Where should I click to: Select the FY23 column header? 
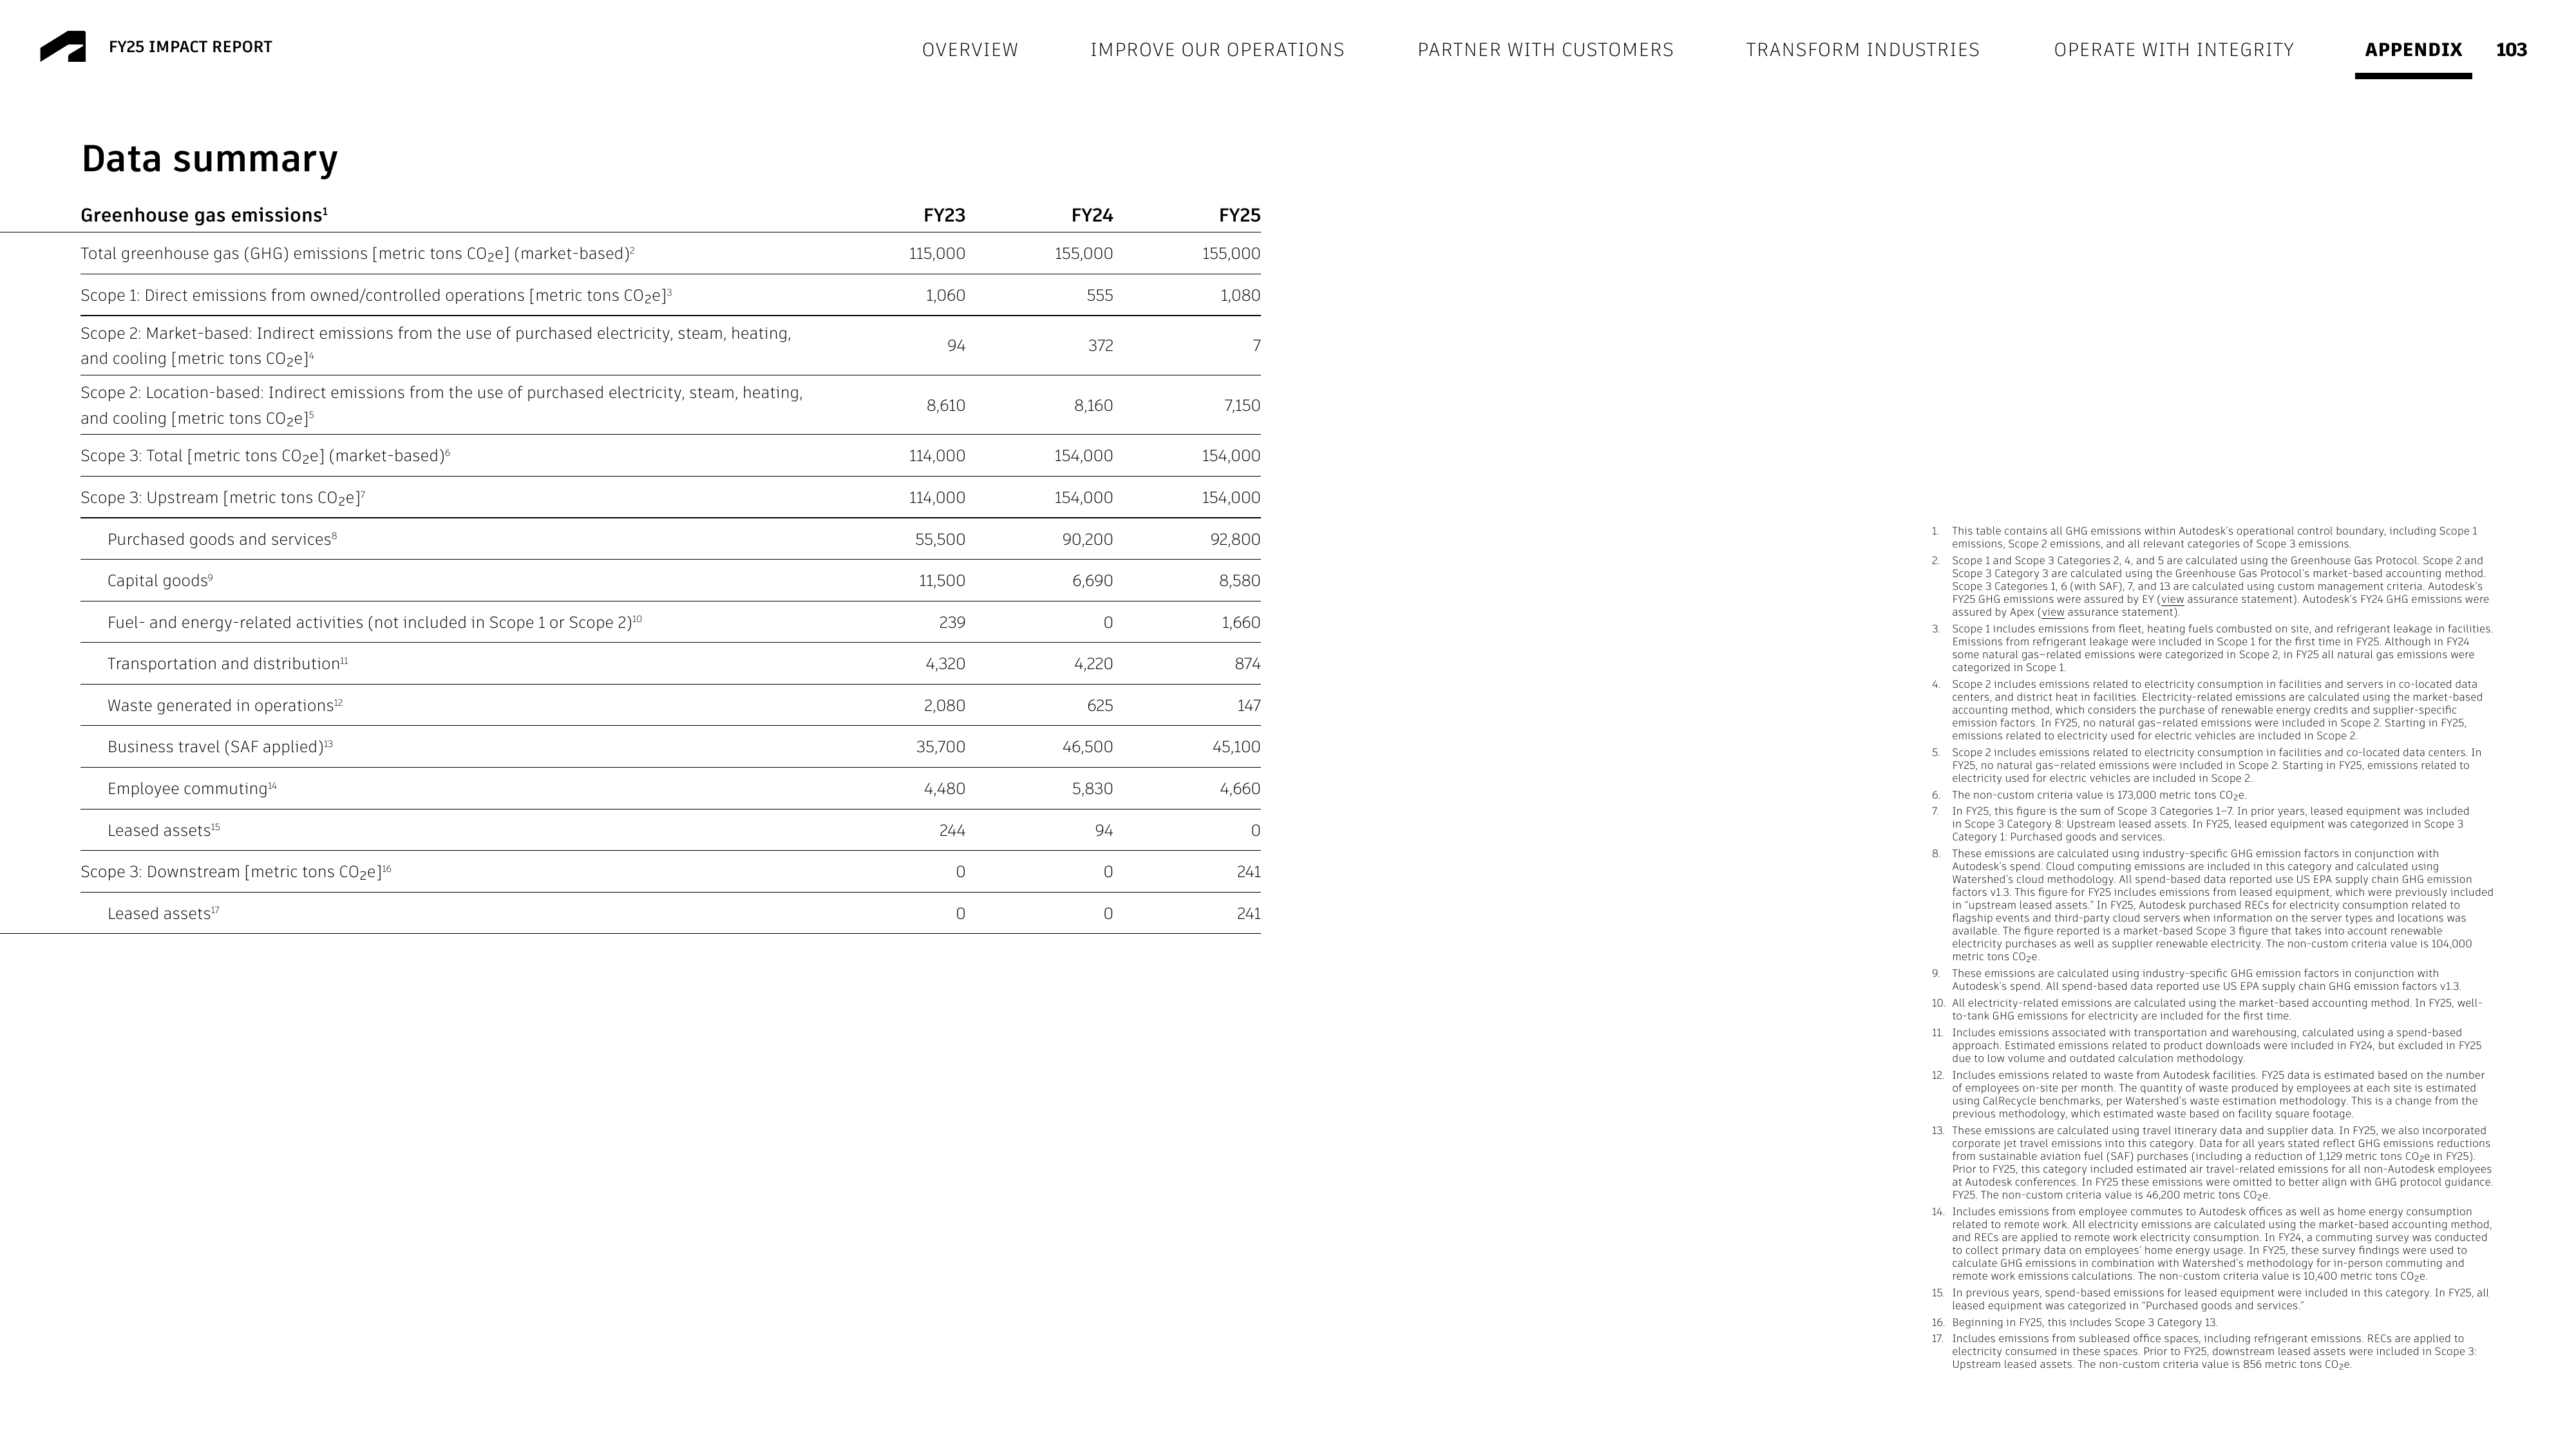(944, 215)
